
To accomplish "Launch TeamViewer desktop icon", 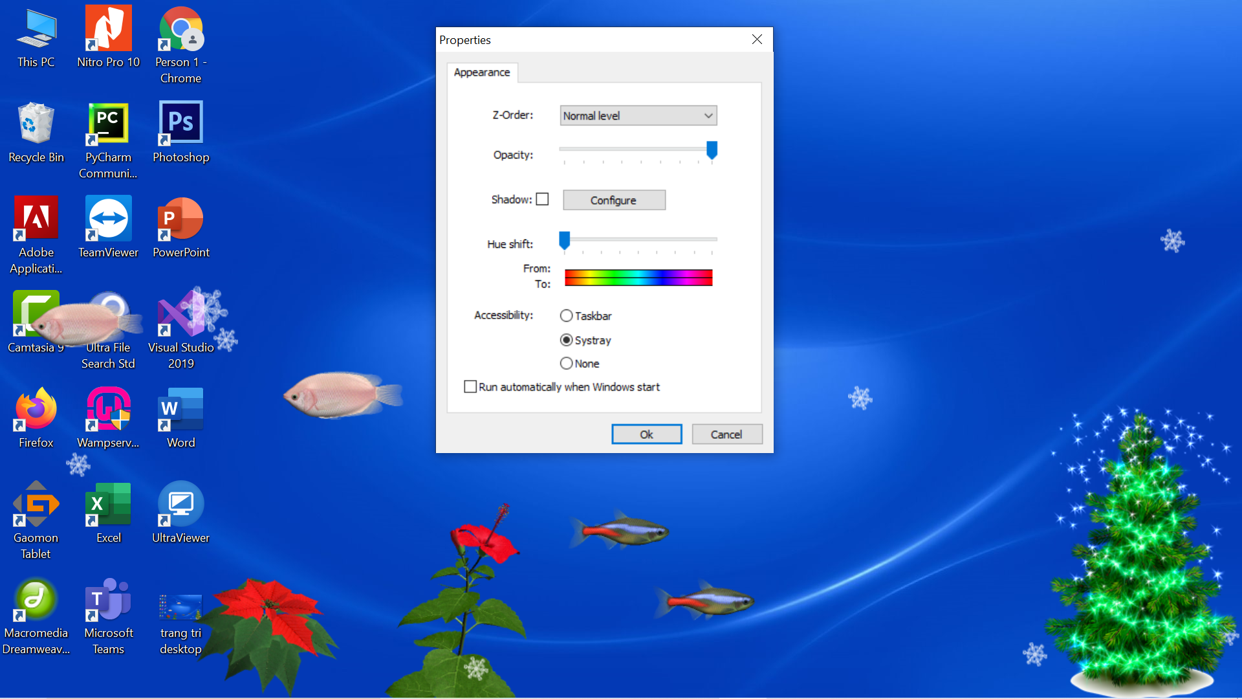I will [x=108, y=228].
